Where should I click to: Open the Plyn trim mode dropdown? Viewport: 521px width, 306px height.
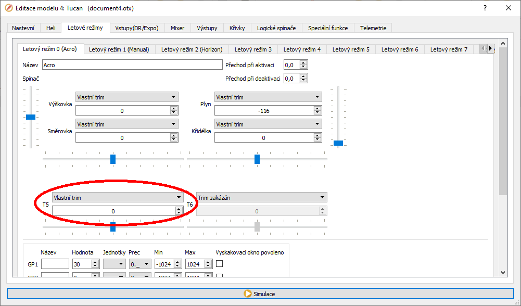[268, 97]
